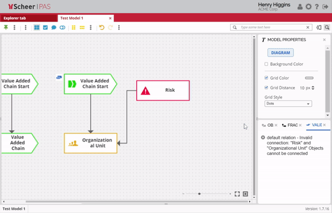Screen dimensions: 332x213
Task: Toggle the grid view icon in toolbar
Action: click(37, 27)
